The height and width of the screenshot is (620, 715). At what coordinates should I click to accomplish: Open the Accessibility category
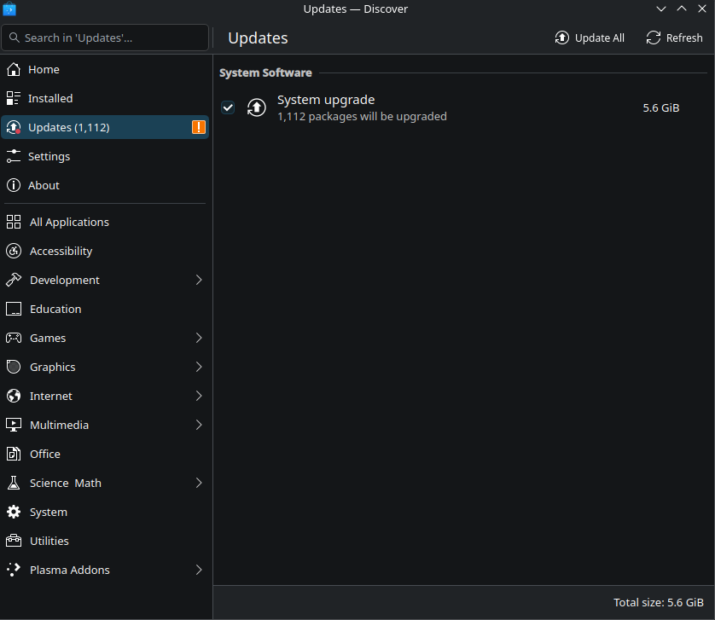coord(105,251)
